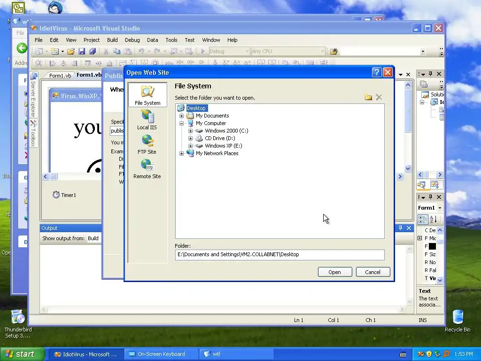
Task: Expand the My Documents tree node
Action: tap(182, 116)
